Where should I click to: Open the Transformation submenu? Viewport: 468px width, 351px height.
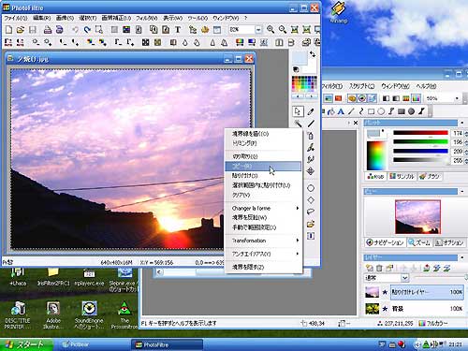click(263, 241)
